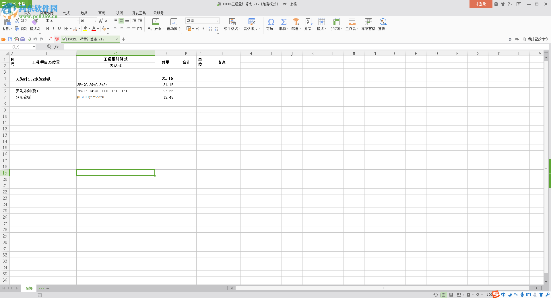The height and width of the screenshot is (298, 551).
Task: Open print preview from the quick access bar
Action: coord(29,39)
